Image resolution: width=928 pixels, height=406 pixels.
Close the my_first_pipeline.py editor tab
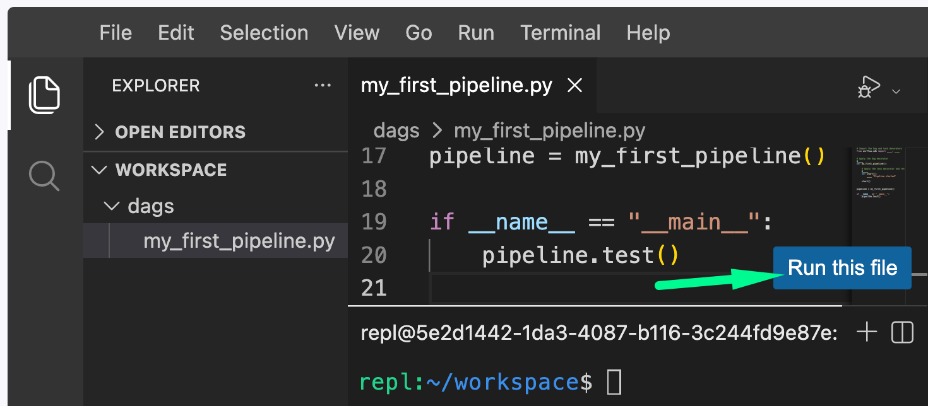pyautogui.click(x=574, y=86)
